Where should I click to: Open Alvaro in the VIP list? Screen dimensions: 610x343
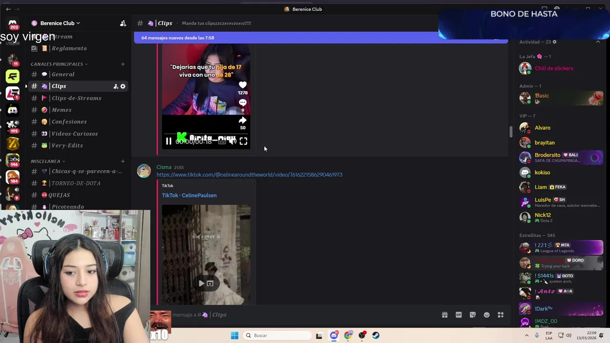560,128
